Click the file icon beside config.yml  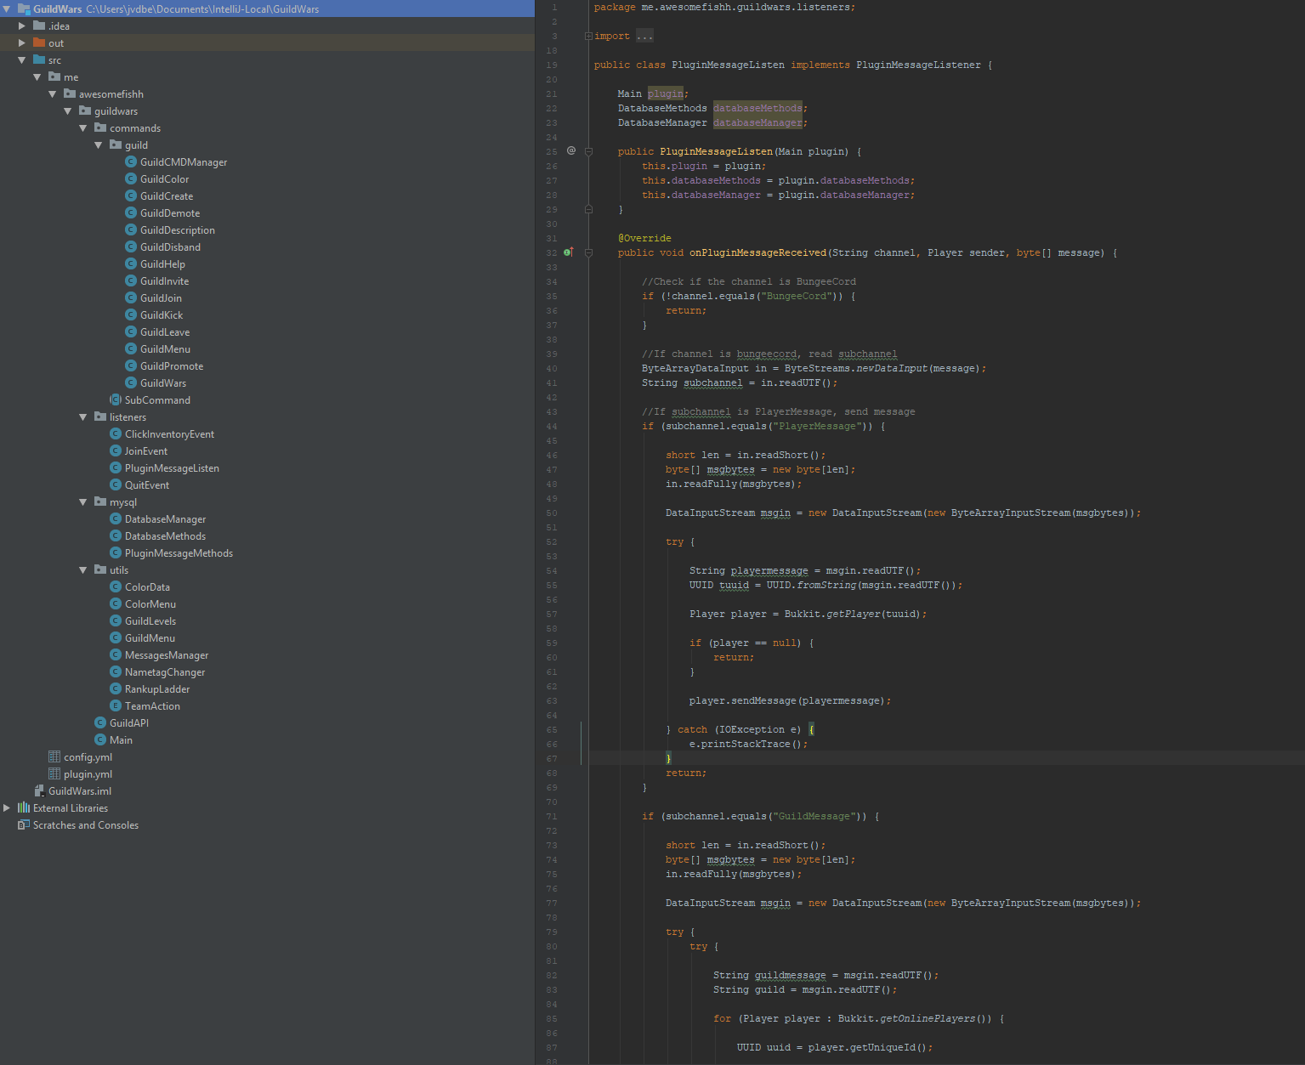coord(54,756)
